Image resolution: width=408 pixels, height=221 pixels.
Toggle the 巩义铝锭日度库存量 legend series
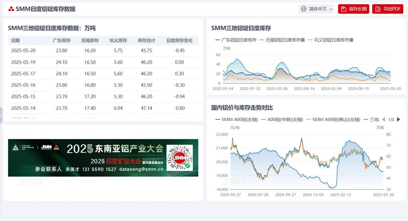331,40
